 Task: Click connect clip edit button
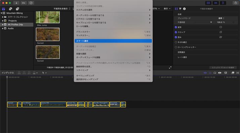point(19,73)
